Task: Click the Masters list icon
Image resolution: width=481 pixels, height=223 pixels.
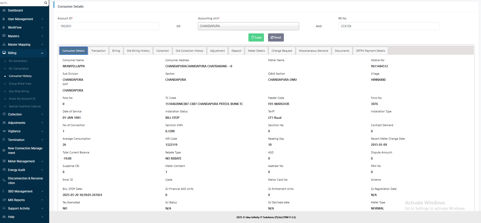Action: pyautogui.click(x=4, y=36)
